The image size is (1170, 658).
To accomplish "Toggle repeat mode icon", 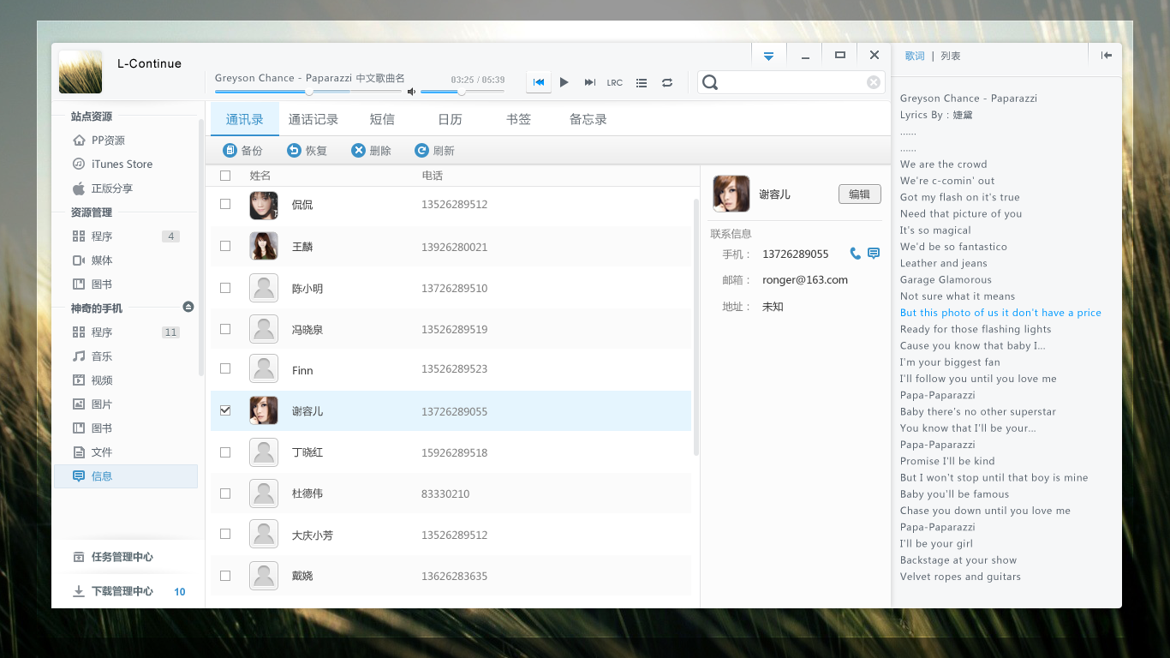I will click(x=667, y=82).
